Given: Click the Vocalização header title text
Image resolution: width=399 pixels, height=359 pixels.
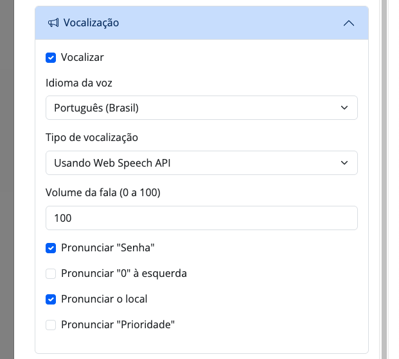Looking at the screenshot, I should [91, 23].
